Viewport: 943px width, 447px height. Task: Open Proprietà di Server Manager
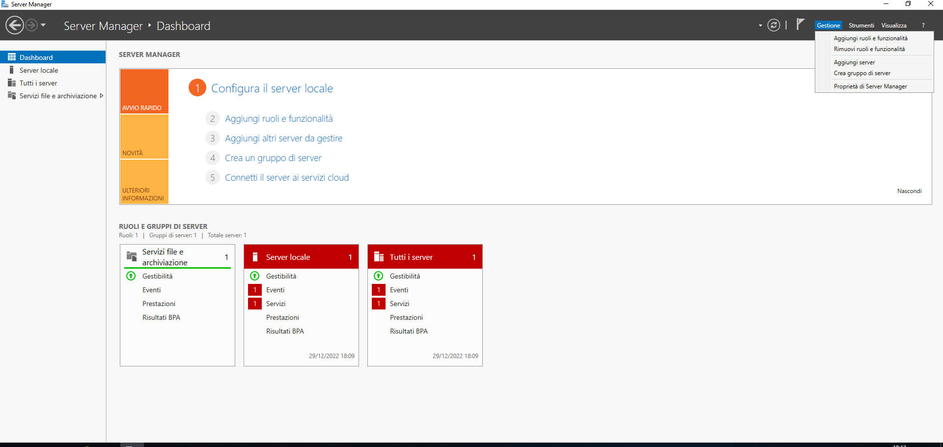(x=870, y=86)
